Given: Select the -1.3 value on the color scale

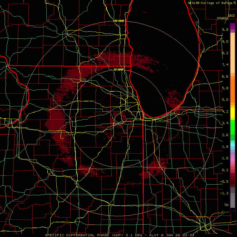Looking at the screenshot, I should pos(224,193).
